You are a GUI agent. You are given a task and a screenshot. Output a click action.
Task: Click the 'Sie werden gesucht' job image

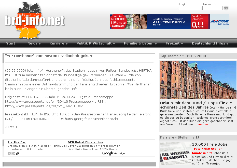click(x=175, y=154)
